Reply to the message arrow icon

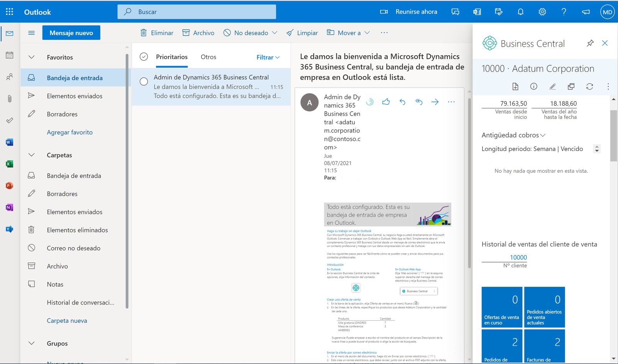[402, 102]
